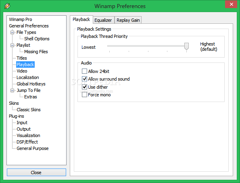Viewport: 240px width, 183px height.
Task: Switch to the Equalizer tab
Action: 103,20
